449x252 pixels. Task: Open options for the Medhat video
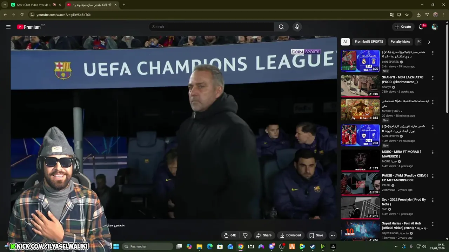(433, 102)
